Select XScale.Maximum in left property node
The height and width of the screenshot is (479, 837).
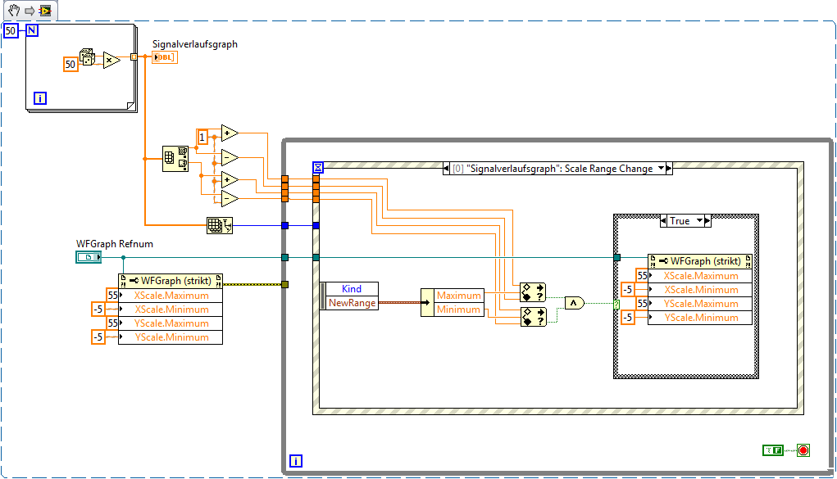[171, 295]
